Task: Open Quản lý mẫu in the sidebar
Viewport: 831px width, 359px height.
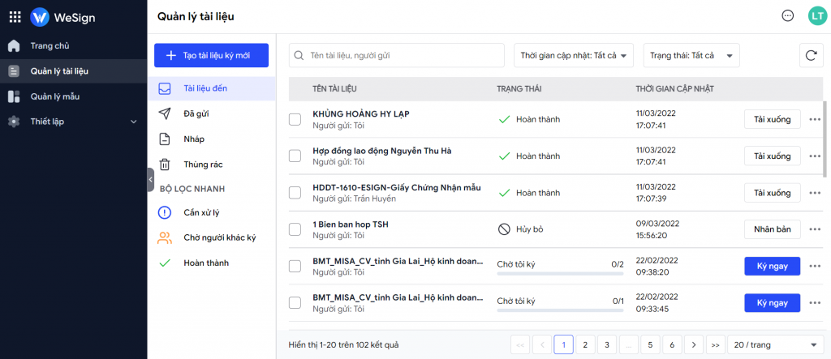Action: (74, 96)
